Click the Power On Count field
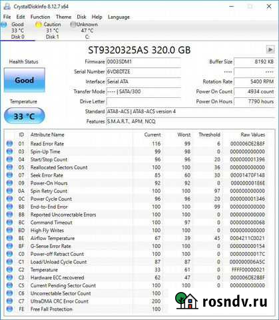 [x=254, y=91]
